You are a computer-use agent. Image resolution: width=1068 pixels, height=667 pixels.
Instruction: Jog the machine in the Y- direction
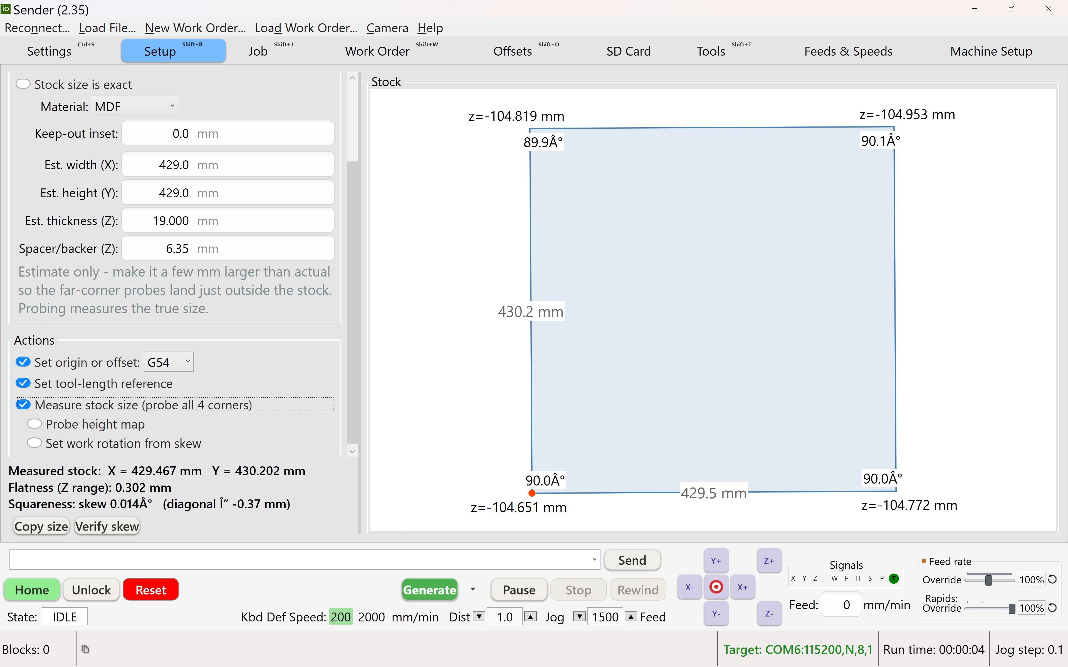tap(716, 614)
